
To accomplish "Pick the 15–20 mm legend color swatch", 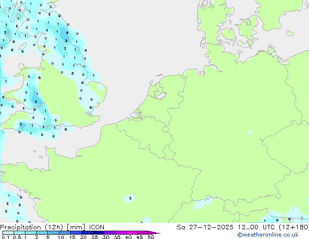I will pos(76,233).
